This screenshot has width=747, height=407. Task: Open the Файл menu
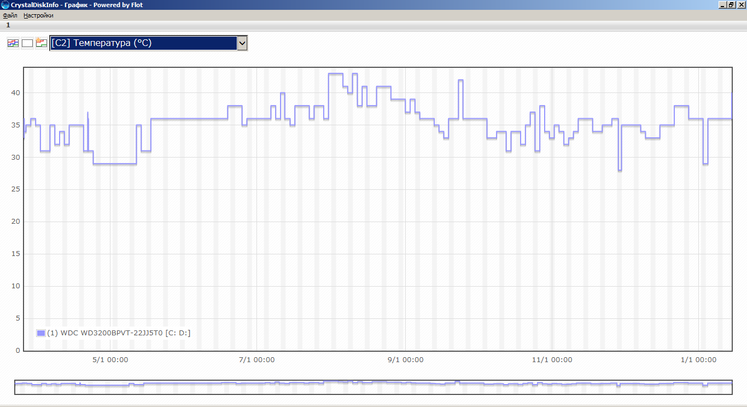[10, 15]
